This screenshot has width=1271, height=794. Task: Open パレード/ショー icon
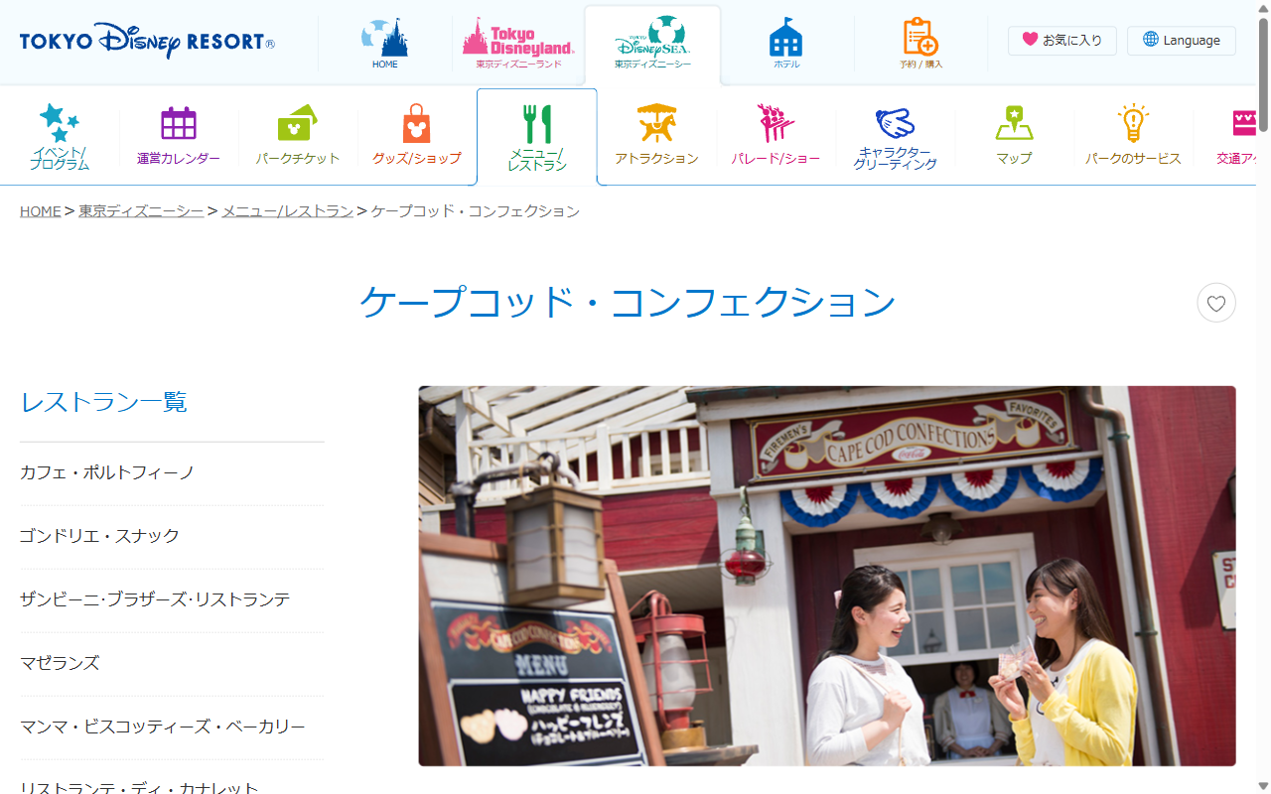776,137
